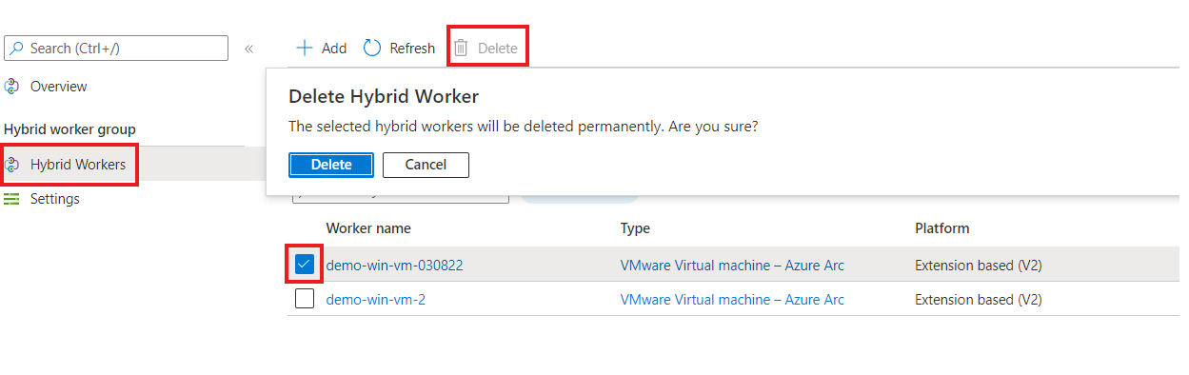Click Type link for demo-win-vm-2 row
The height and width of the screenshot is (375, 1189).
point(732,300)
